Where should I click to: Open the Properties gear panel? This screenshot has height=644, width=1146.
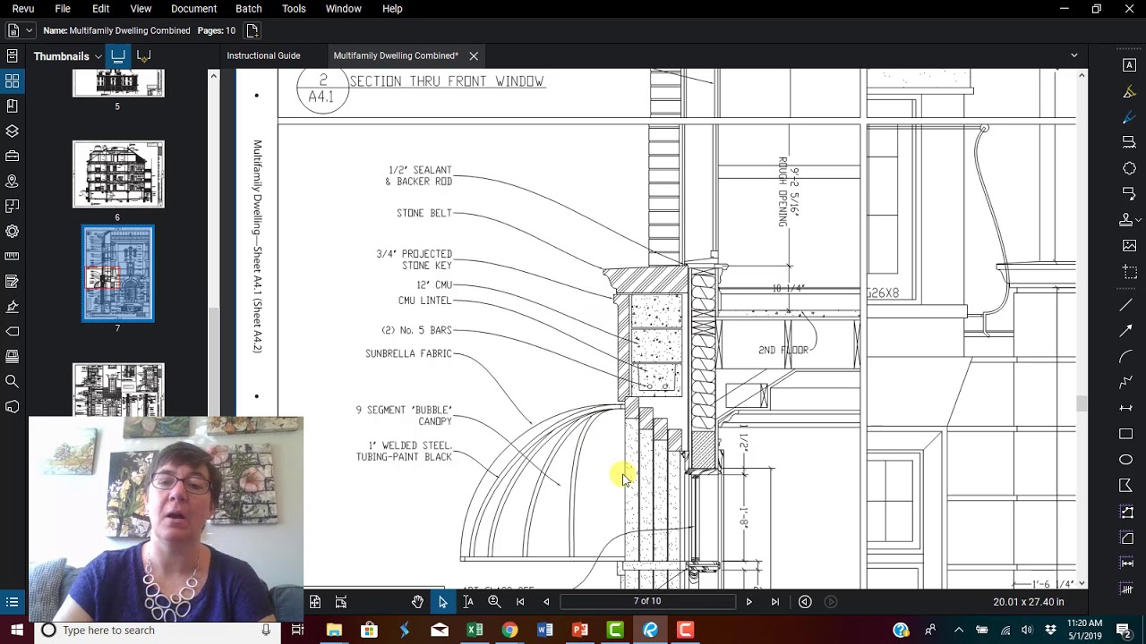pos(13,231)
